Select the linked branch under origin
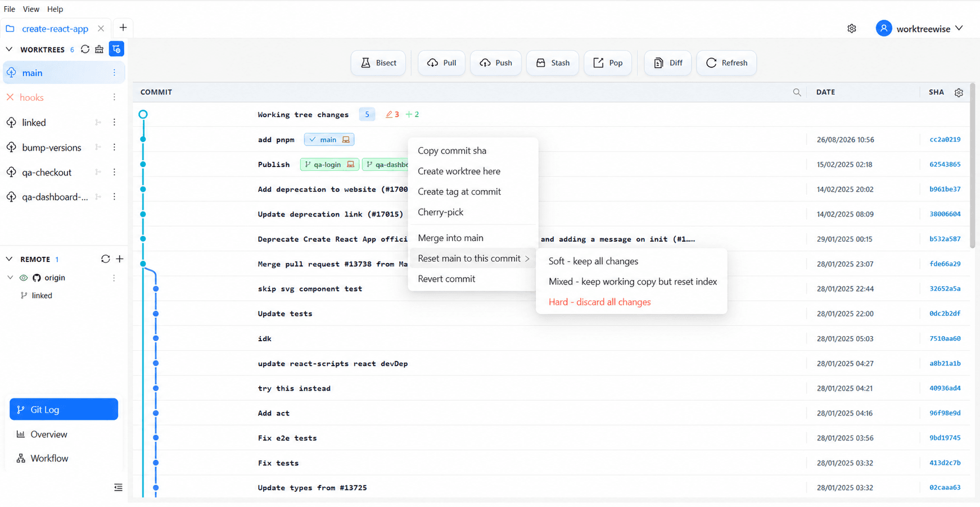980x507 pixels. click(x=42, y=296)
